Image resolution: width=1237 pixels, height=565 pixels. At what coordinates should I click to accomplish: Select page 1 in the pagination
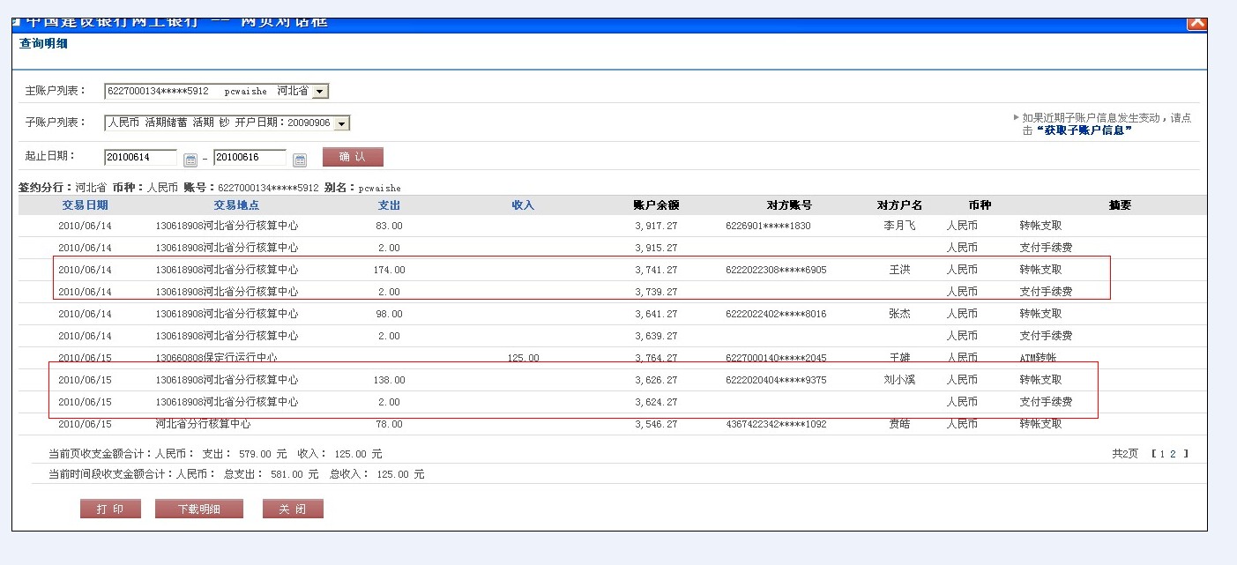click(1162, 454)
